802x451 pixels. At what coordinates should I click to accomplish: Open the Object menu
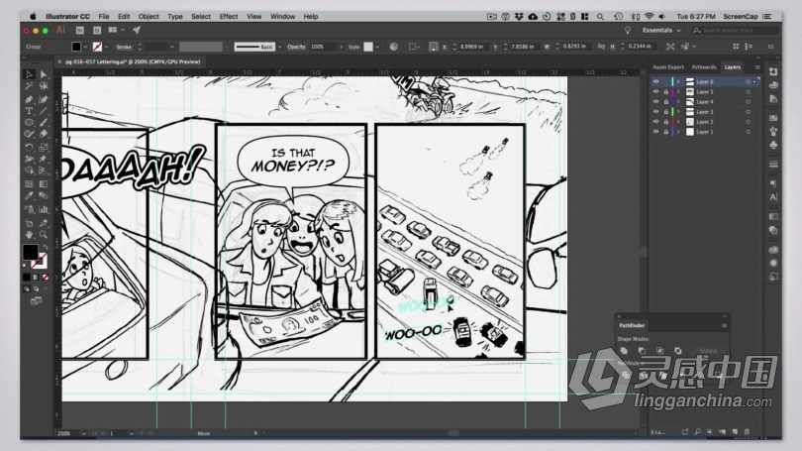point(149,17)
